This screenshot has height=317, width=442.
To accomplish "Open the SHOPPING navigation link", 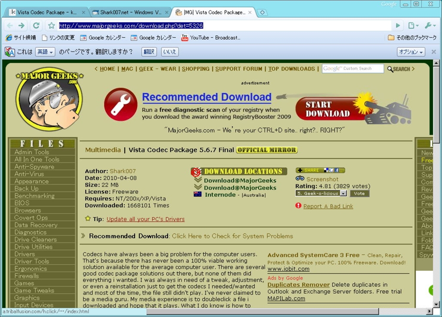I will point(196,69).
